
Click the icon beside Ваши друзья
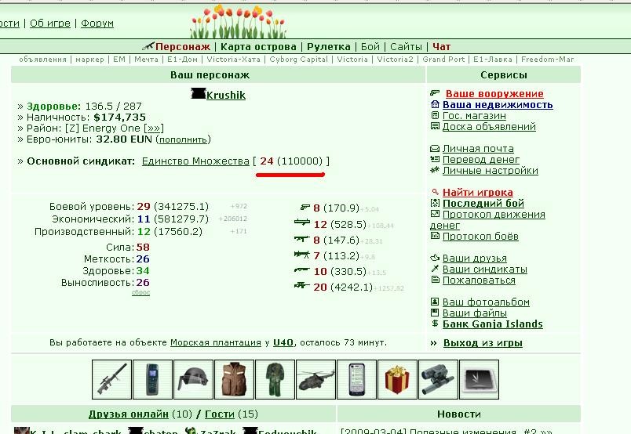(x=435, y=258)
